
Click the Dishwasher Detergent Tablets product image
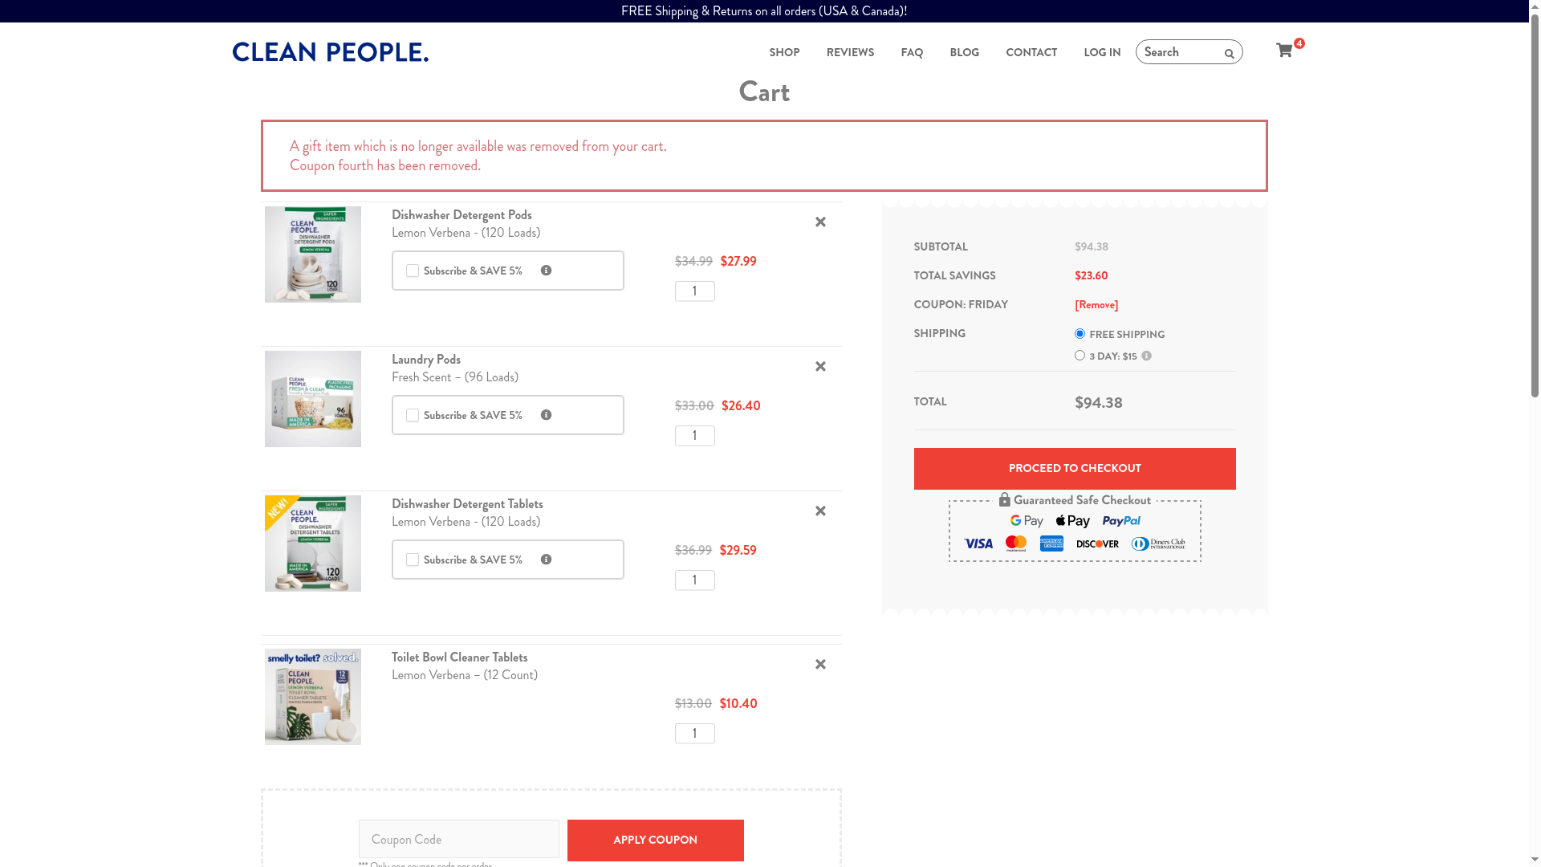pos(313,543)
